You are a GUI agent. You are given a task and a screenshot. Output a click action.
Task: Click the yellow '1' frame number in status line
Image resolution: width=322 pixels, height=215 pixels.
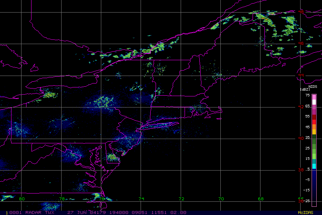[x=7, y=213]
